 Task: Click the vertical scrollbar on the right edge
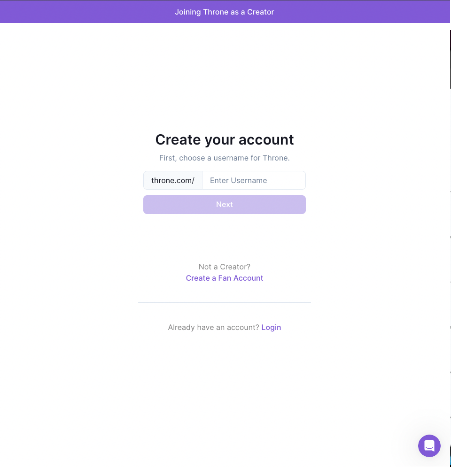[450, 59]
